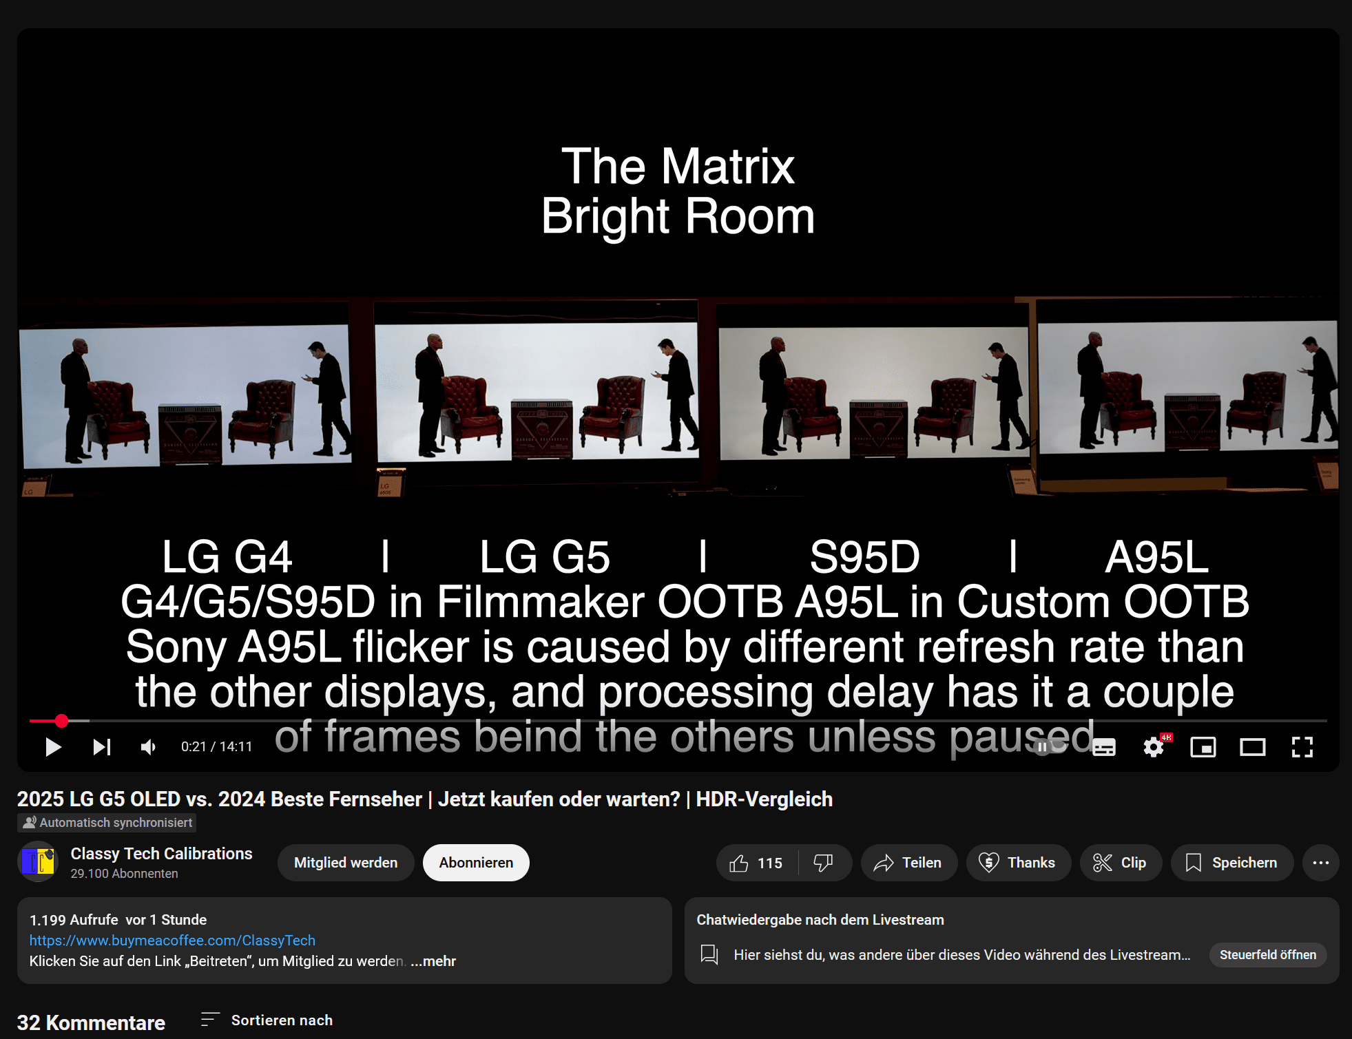This screenshot has height=1039, width=1352.
Task: Create a Clip of the video
Action: click(x=1121, y=863)
